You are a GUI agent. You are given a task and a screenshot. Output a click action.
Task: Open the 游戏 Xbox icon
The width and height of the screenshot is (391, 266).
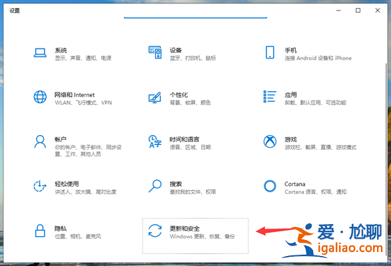(270, 142)
